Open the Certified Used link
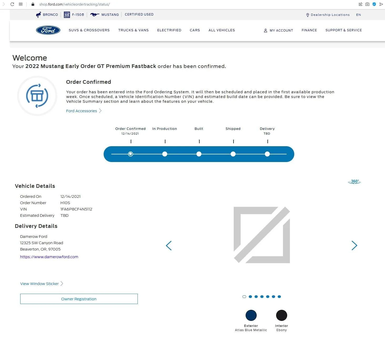Viewport: 385px width, 338px height. tap(139, 14)
